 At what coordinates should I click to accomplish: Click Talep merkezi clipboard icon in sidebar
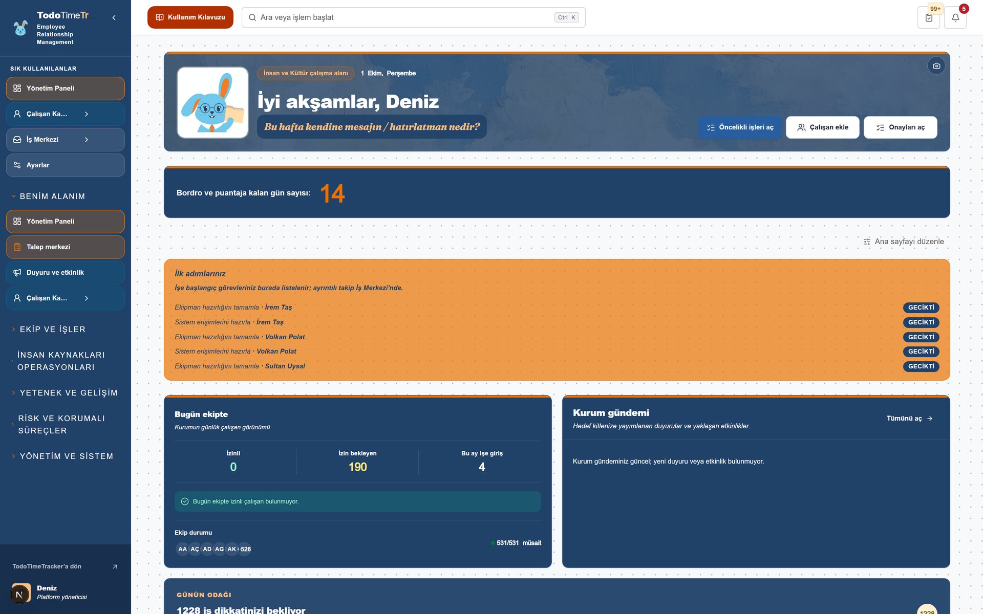(17, 247)
